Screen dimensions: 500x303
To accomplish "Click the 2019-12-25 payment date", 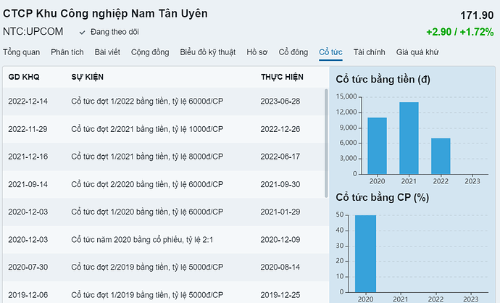I will (x=280, y=295).
